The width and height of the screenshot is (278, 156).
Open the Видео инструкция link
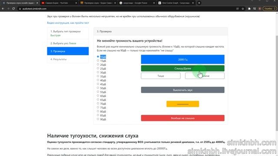(68, 23)
